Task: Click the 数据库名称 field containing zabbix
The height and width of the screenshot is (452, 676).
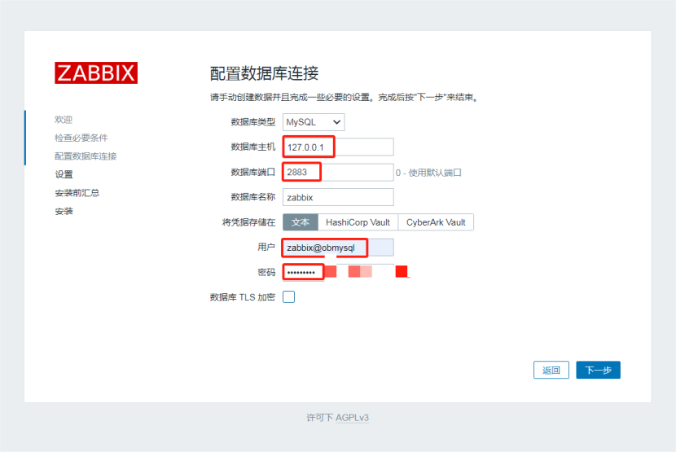Action: (338, 197)
